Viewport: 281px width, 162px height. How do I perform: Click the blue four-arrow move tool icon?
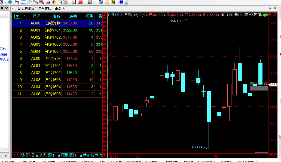(x=10, y=2)
